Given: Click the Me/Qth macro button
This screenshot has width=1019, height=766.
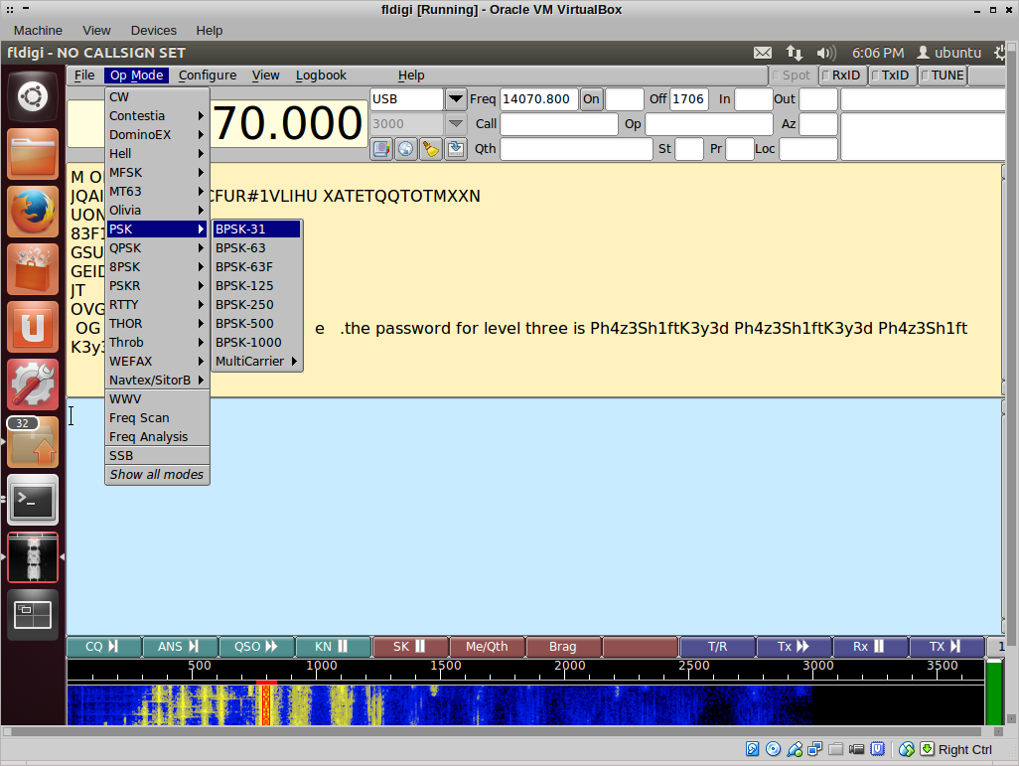Looking at the screenshot, I should (x=487, y=647).
